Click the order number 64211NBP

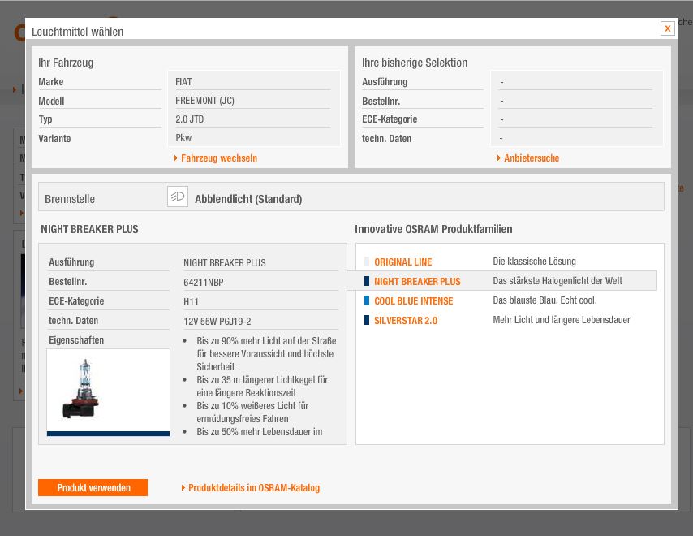tap(204, 282)
